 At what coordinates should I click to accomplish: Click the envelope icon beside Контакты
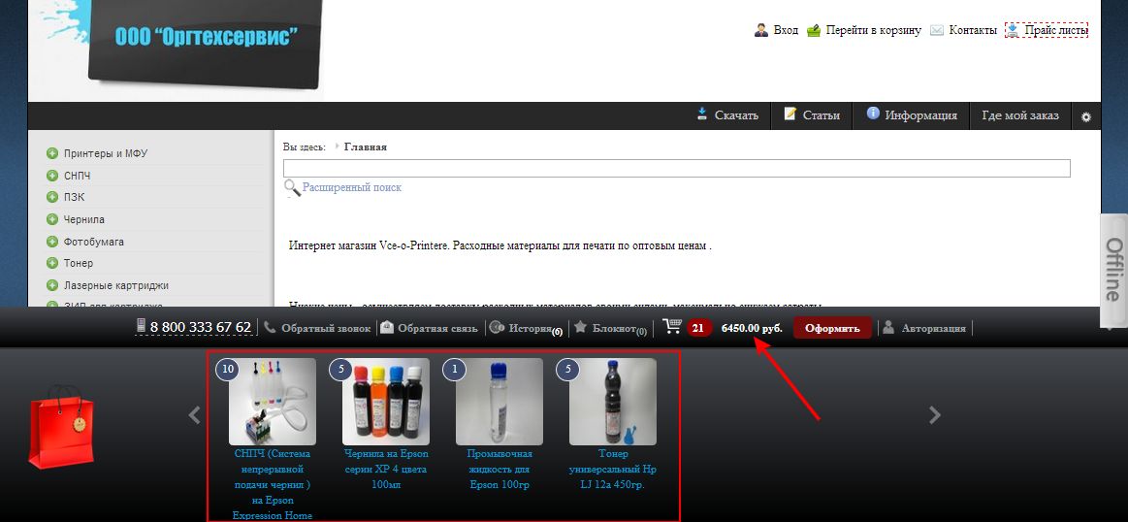[x=937, y=30]
